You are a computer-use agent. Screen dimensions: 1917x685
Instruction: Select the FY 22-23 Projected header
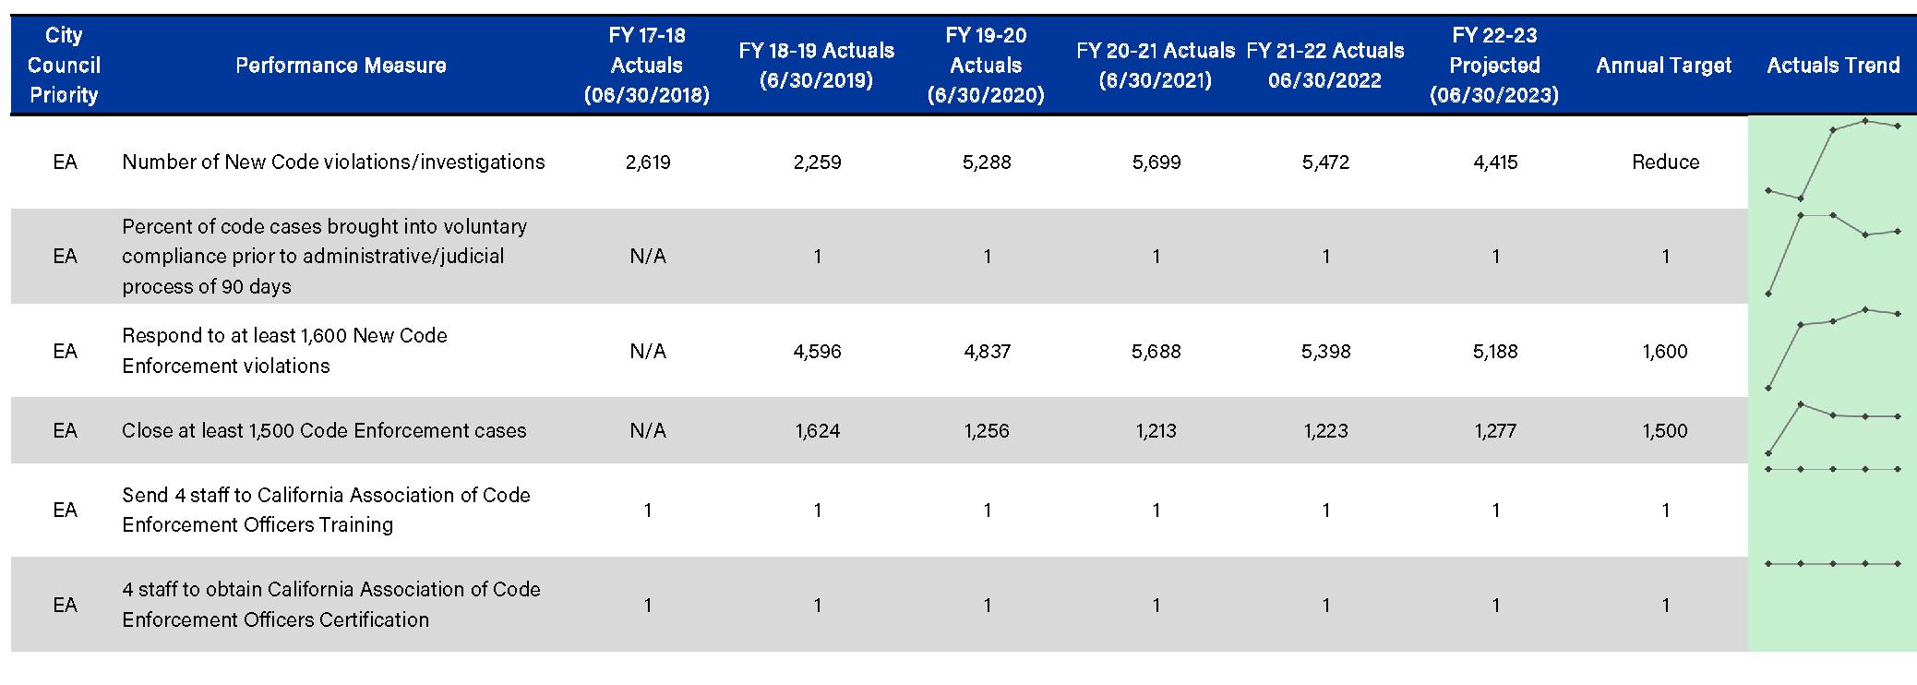pos(1493,66)
